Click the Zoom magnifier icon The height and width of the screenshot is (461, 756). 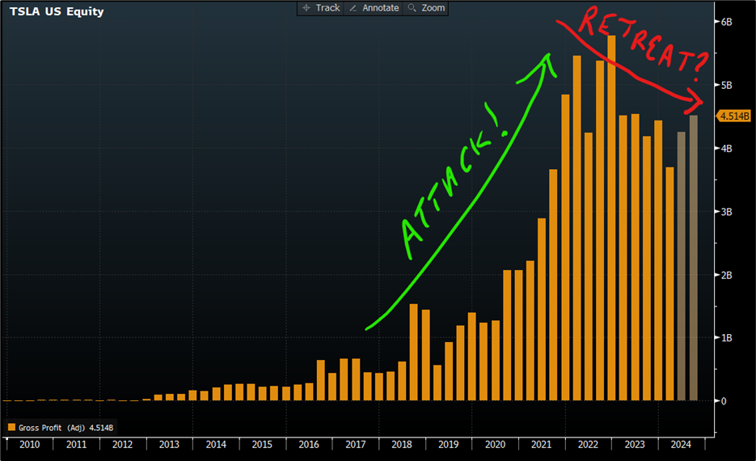pyautogui.click(x=412, y=8)
